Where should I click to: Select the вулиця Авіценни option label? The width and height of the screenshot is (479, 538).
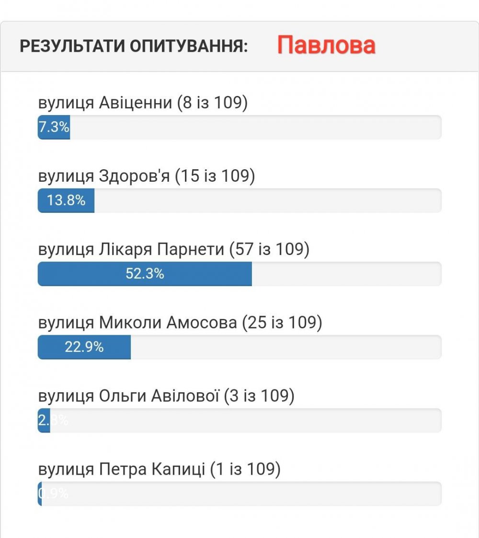(x=143, y=103)
